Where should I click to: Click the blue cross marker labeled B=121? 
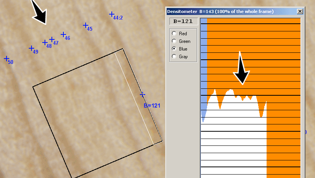143,95
